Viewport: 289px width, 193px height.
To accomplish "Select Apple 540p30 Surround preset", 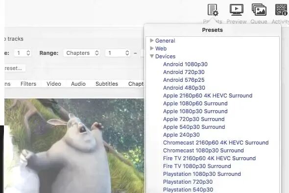I will pos(194,127).
